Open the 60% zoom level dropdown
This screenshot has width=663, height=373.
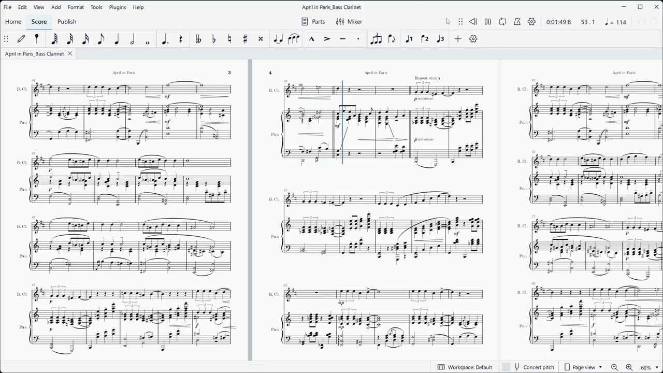point(650,367)
